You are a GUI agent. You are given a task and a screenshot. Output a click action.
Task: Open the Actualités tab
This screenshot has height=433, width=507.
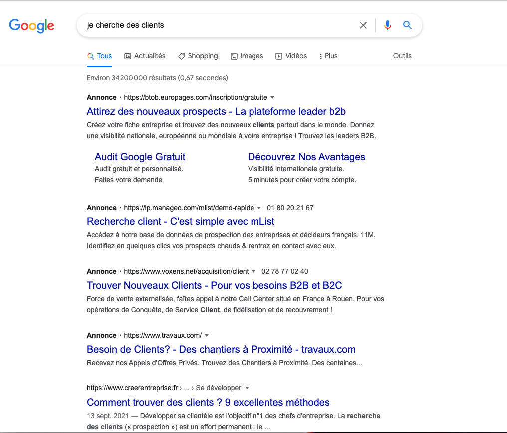(145, 56)
